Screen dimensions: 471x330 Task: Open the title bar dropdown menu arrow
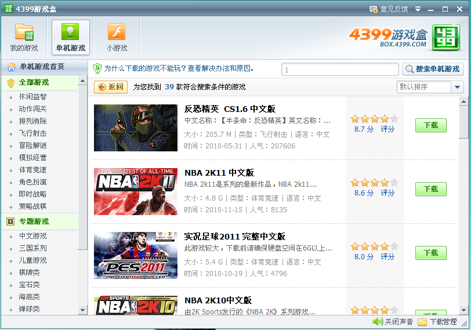point(418,9)
